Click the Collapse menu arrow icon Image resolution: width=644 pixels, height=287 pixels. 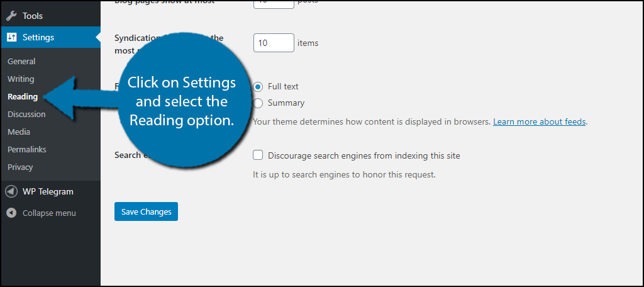click(11, 213)
